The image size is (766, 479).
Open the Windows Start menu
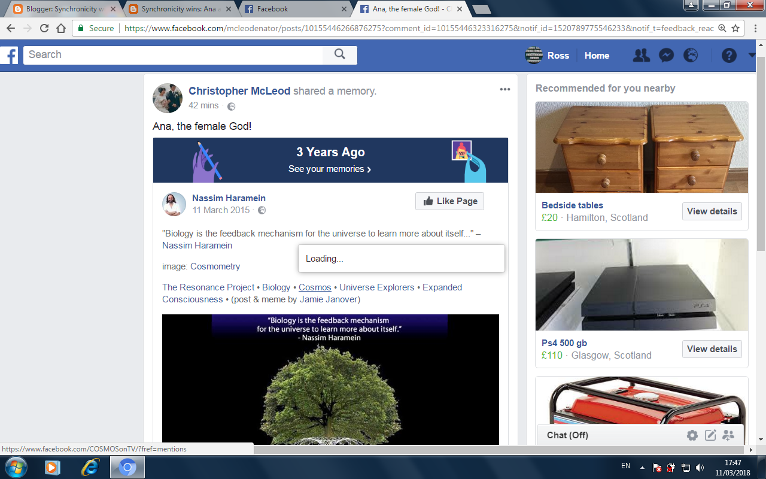(x=15, y=467)
